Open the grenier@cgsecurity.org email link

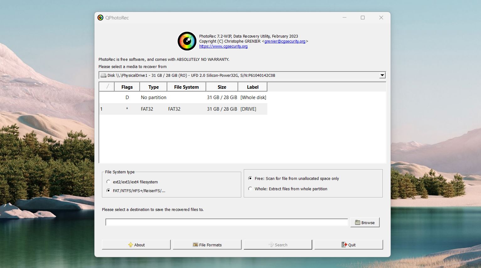click(x=285, y=41)
